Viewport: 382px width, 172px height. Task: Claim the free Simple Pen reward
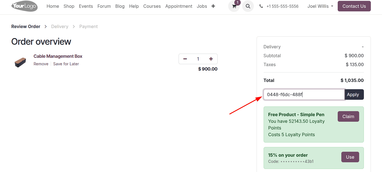point(348,116)
